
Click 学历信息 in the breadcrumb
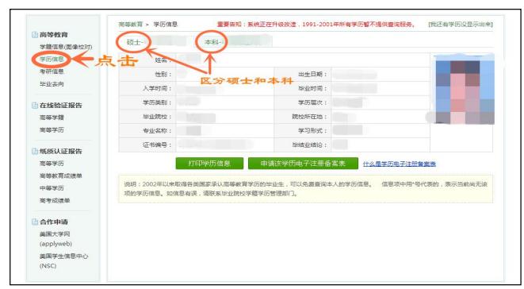pyautogui.click(x=166, y=25)
